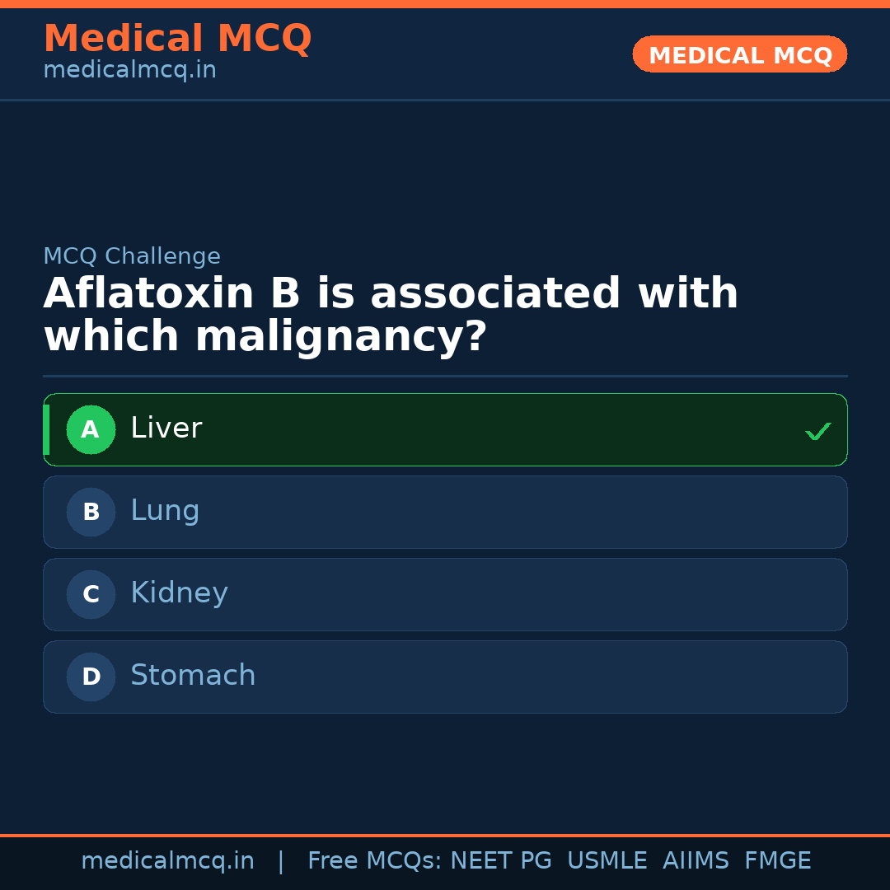This screenshot has width=890, height=890.
Task: Click the "C" circle badge beside Kidney
Action: point(91,594)
